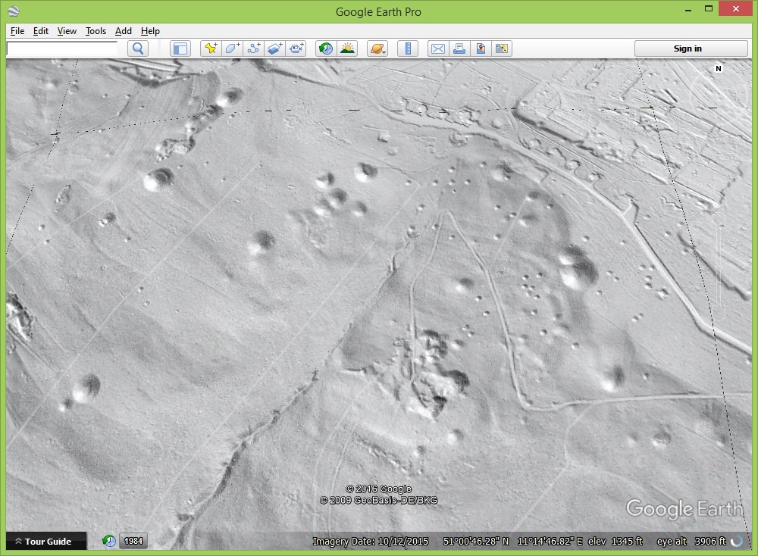The height and width of the screenshot is (556, 758).
Task: Add an image overlay
Action: 275,48
